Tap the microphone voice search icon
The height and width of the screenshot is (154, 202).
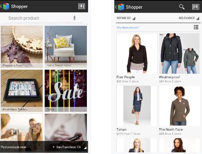pos(75,18)
